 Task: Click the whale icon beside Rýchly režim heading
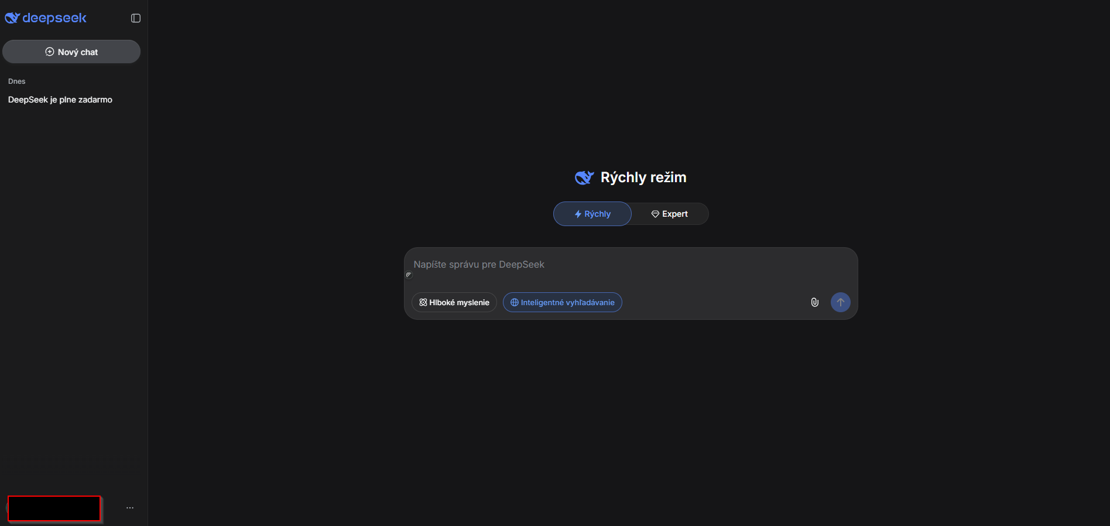coord(584,177)
